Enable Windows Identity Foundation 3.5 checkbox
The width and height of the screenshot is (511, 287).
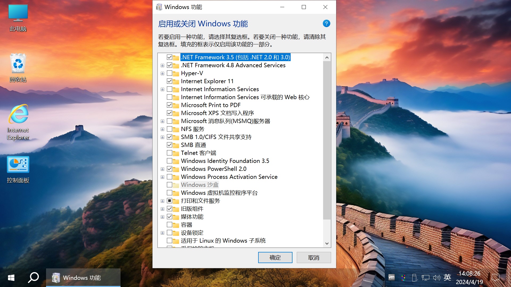pos(170,161)
